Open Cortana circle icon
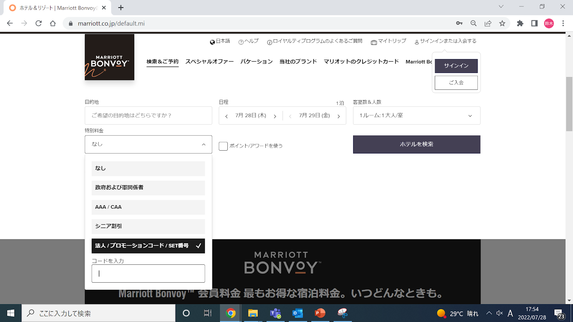Image resolution: width=573 pixels, height=322 pixels. (186, 313)
